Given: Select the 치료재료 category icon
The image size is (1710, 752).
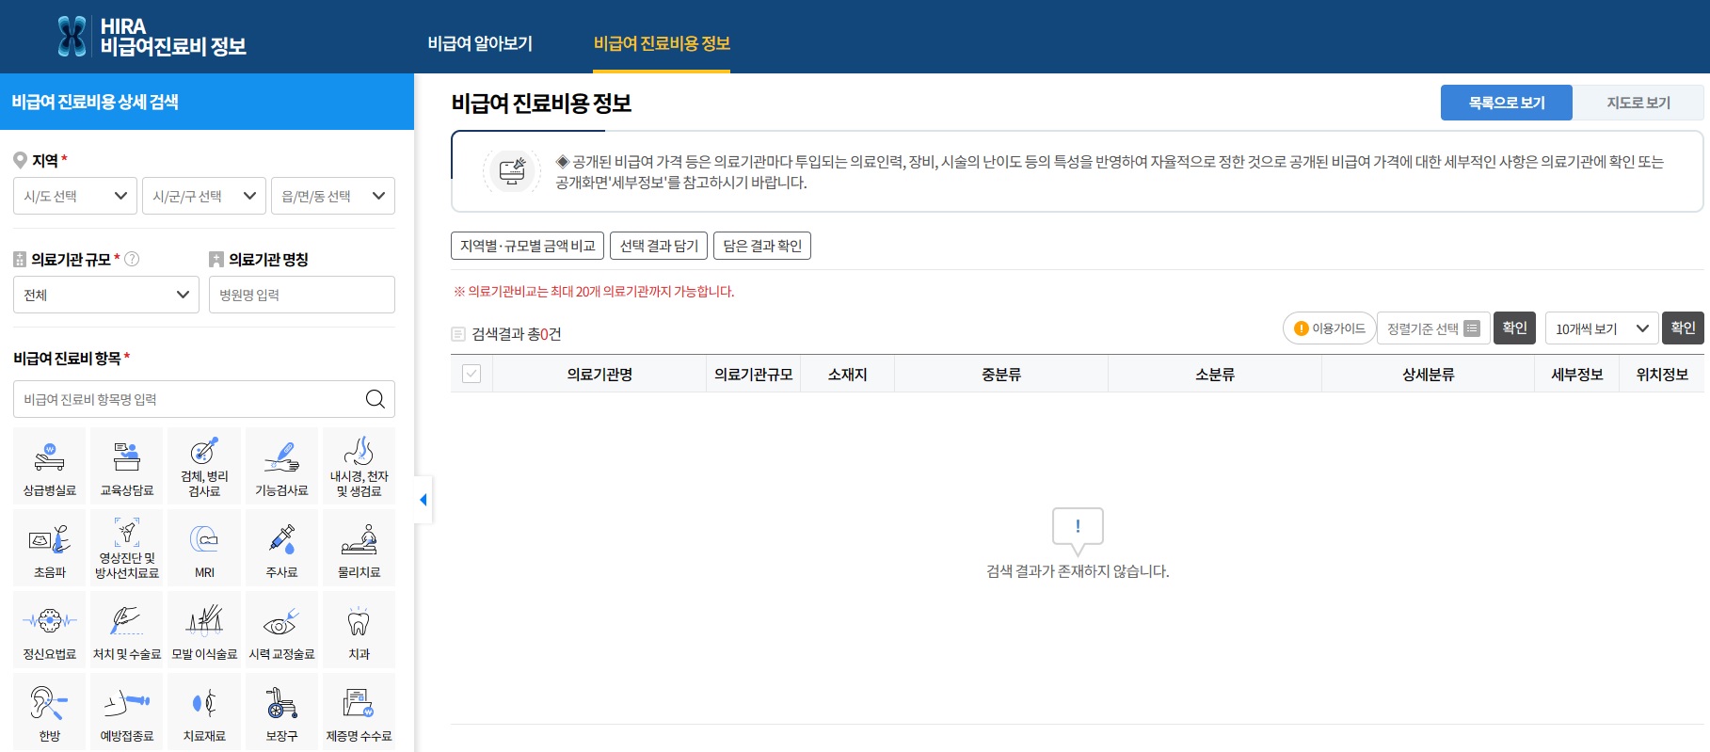Looking at the screenshot, I should coord(204,712).
